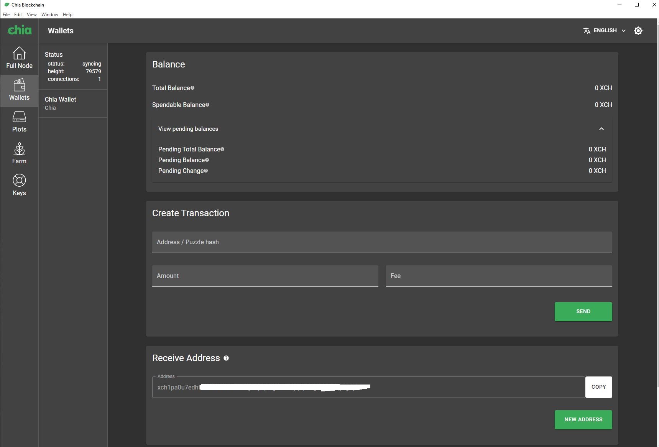This screenshot has height=447, width=659.
Task: Go to the Farm section
Action: click(x=19, y=153)
